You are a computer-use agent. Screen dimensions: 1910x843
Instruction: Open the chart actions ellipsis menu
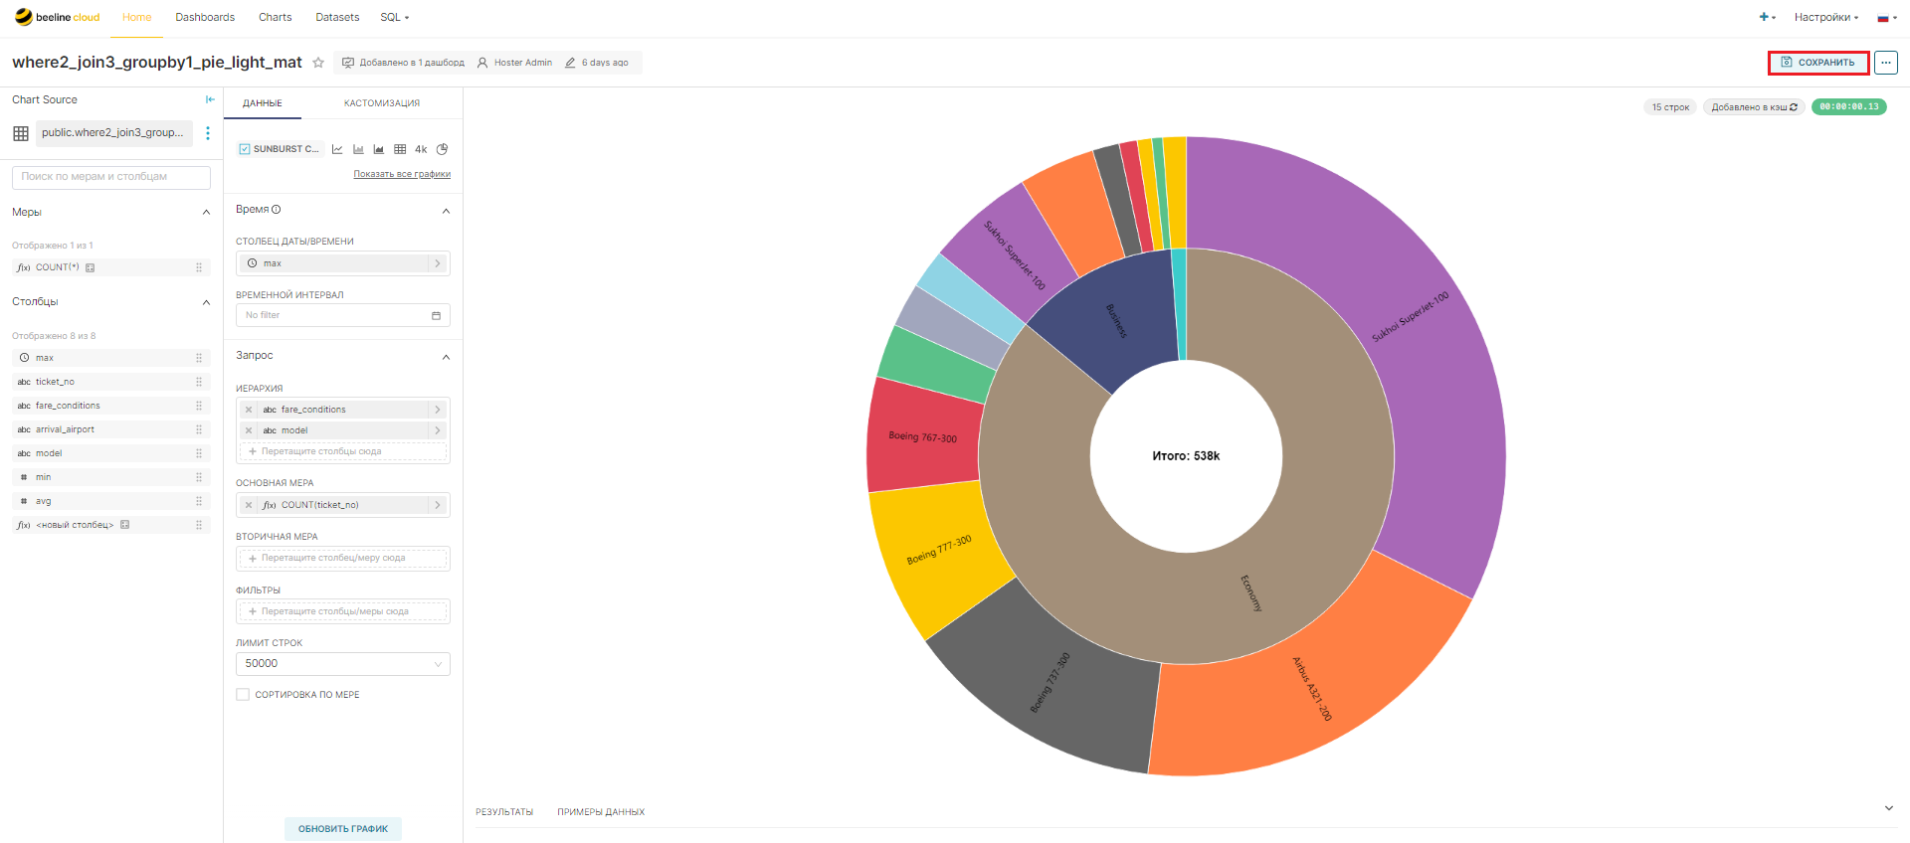(1886, 63)
